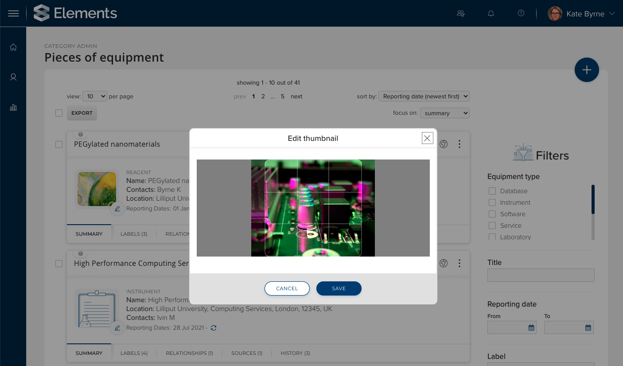623x366 pixels.
Task: Click the Title filter input field
Action: 541,275
